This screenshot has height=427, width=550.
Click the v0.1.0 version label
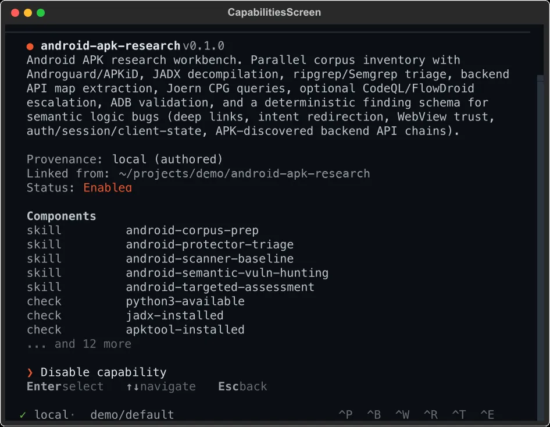click(x=203, y=46)
